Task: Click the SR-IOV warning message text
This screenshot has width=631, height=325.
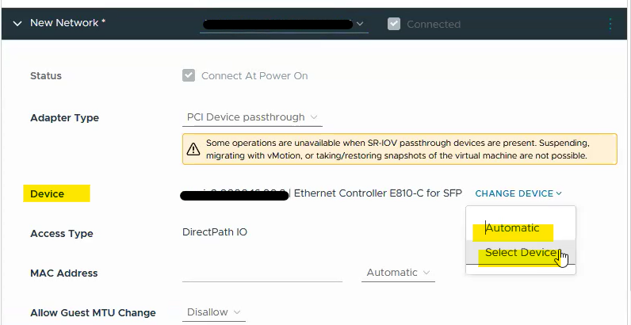Action: [x=396, y=149]
